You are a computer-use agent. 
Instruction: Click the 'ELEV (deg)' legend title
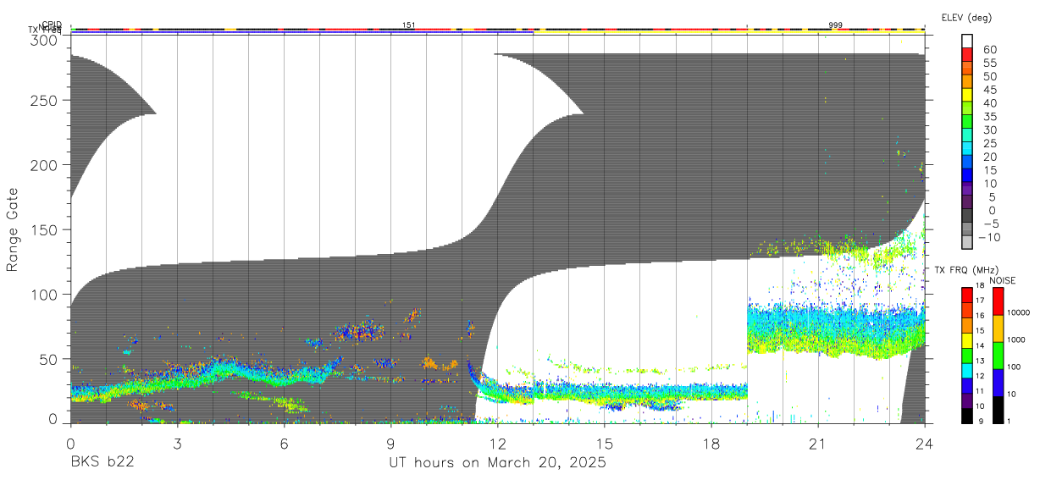[x=966, y=18]
